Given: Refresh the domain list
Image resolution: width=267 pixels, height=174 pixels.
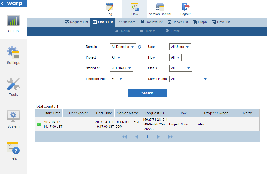Looking at the screenshot, I should point(139,47).
